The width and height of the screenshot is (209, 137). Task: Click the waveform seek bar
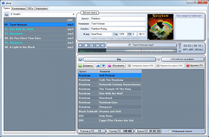pos(141,51)
